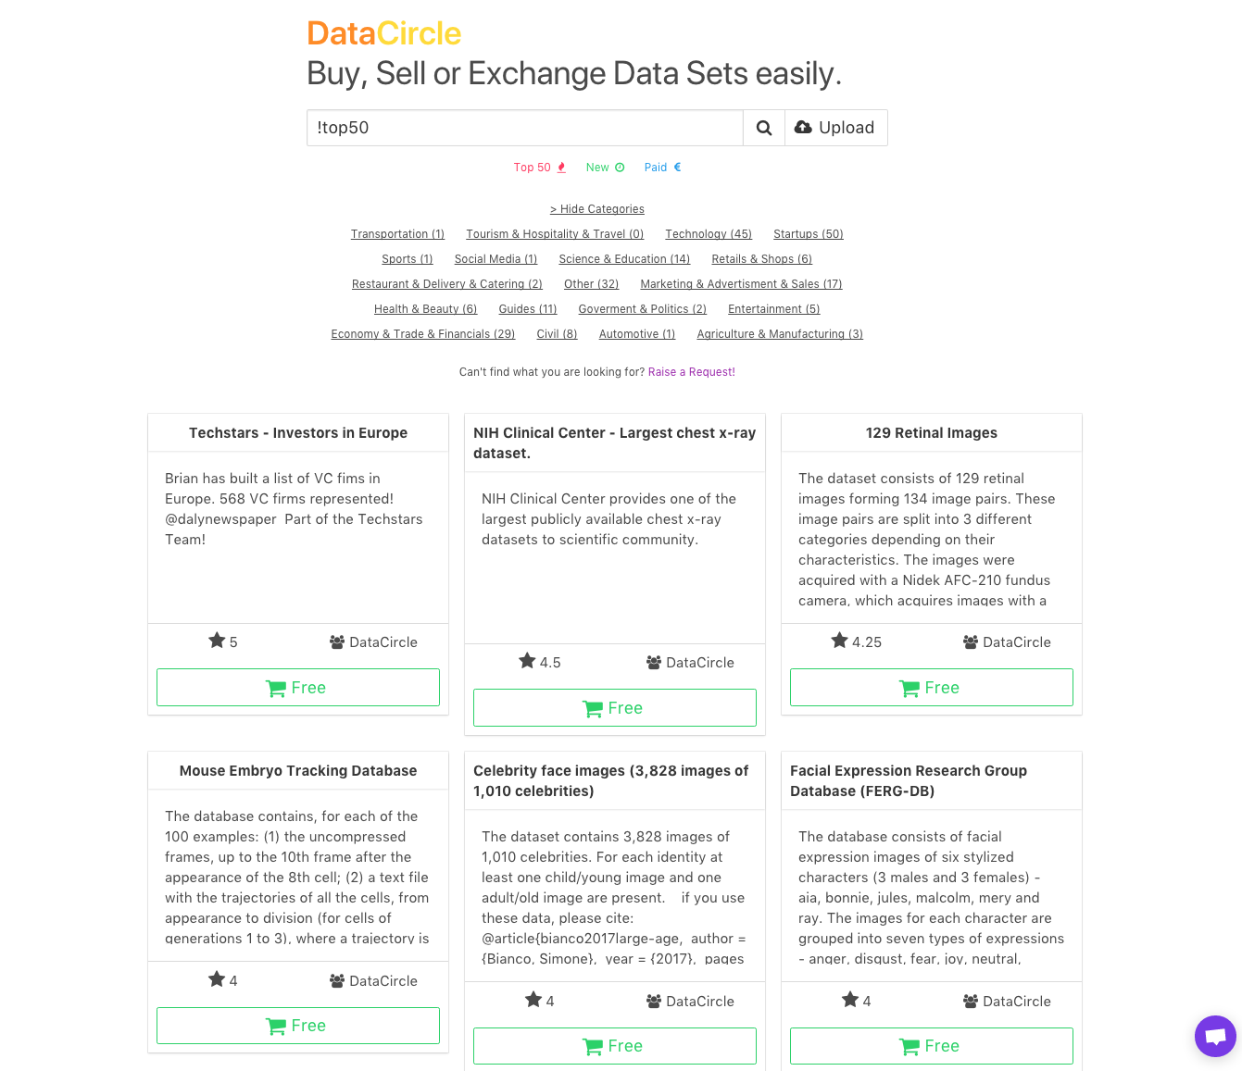
Task: Open the Science & Education (14) category
Action: 624,259
